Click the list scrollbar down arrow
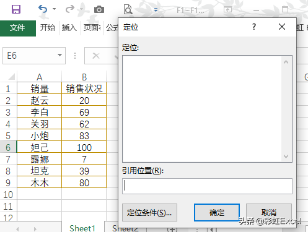Screen dimensions: 308x232 [x=286, y=157]
